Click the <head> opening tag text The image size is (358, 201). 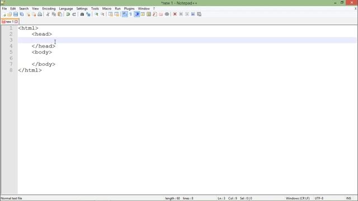point(42,34)
